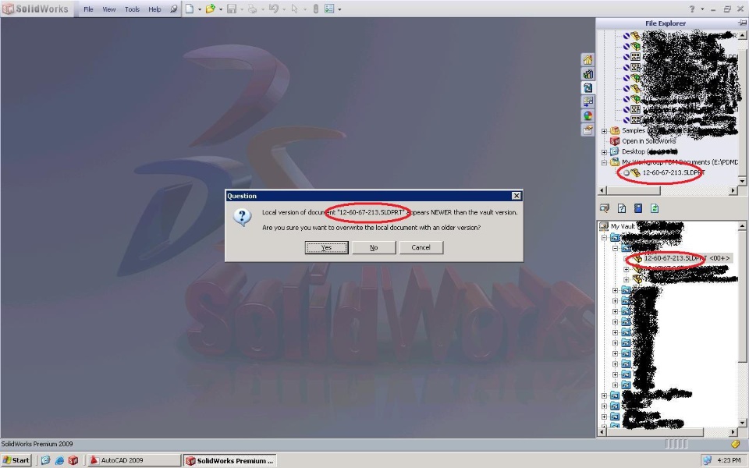Open Search results tab in task pane
Image resolution: width=749 pixels, height=468 pixels.
click(587, 101)
